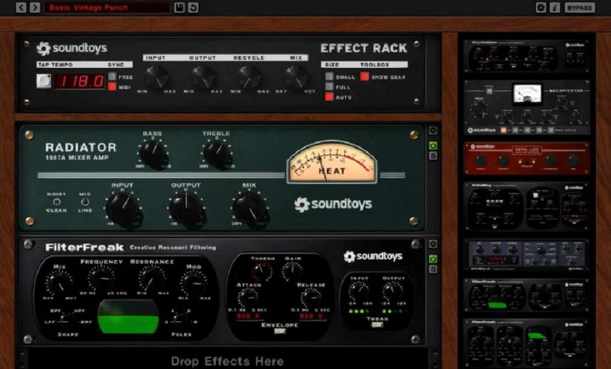Click the FilterFreak Resonance knob
Image resolution: width=611 pixels, height=369 pixels.
point(152,278)
